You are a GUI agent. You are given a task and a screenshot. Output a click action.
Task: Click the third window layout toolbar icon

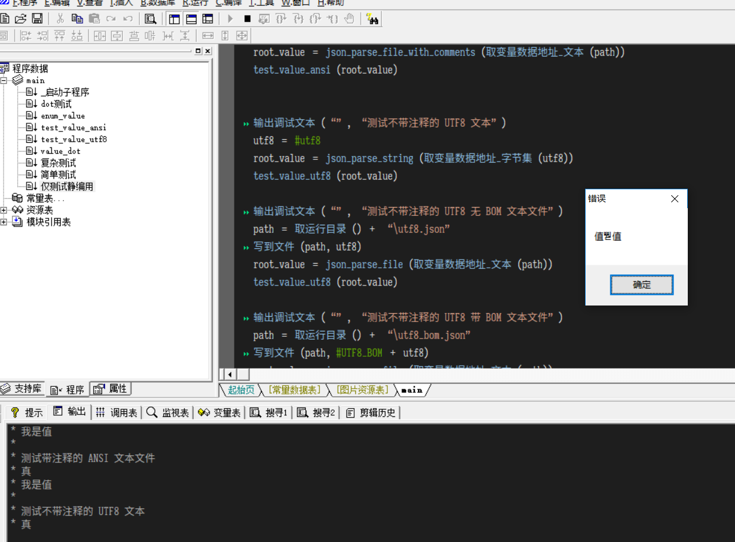207,19
